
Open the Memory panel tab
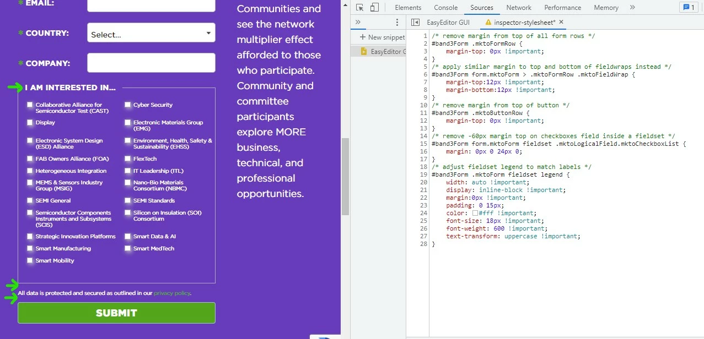point(606,8)
